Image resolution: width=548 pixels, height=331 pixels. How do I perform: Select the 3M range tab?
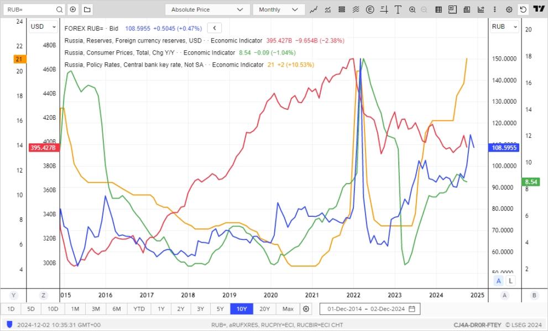pos(96,309)
